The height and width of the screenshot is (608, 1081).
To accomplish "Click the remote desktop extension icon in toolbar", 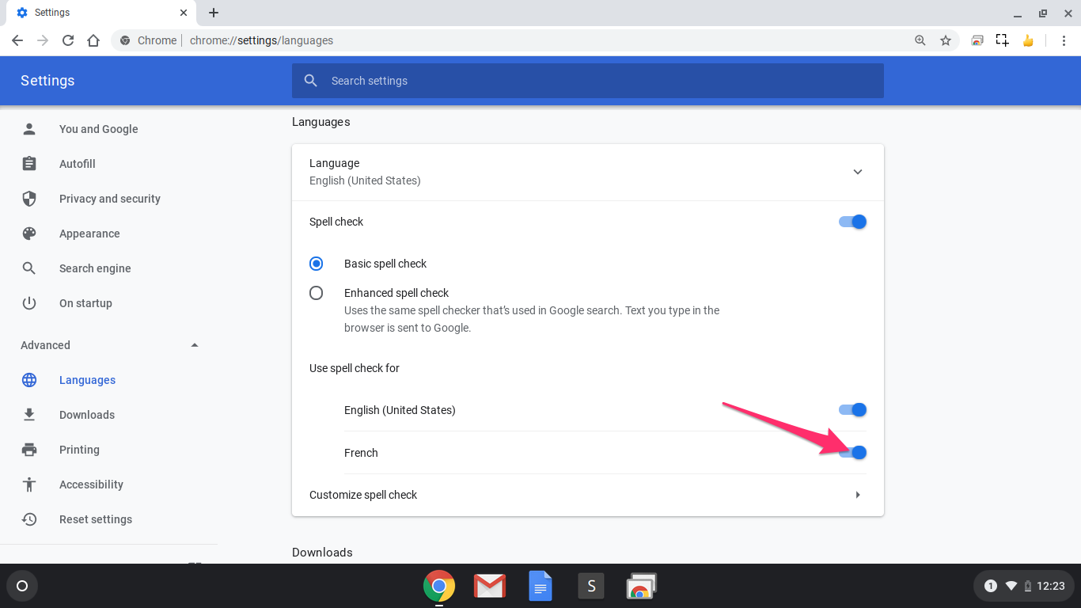I will pos(977,40).
